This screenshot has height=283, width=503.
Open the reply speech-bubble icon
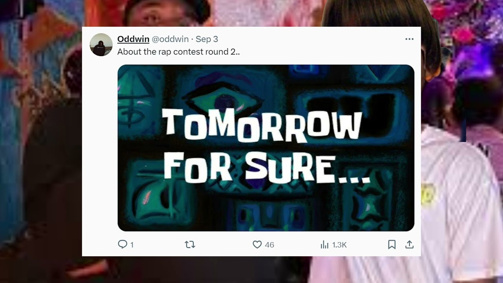(x=123, y=244)
